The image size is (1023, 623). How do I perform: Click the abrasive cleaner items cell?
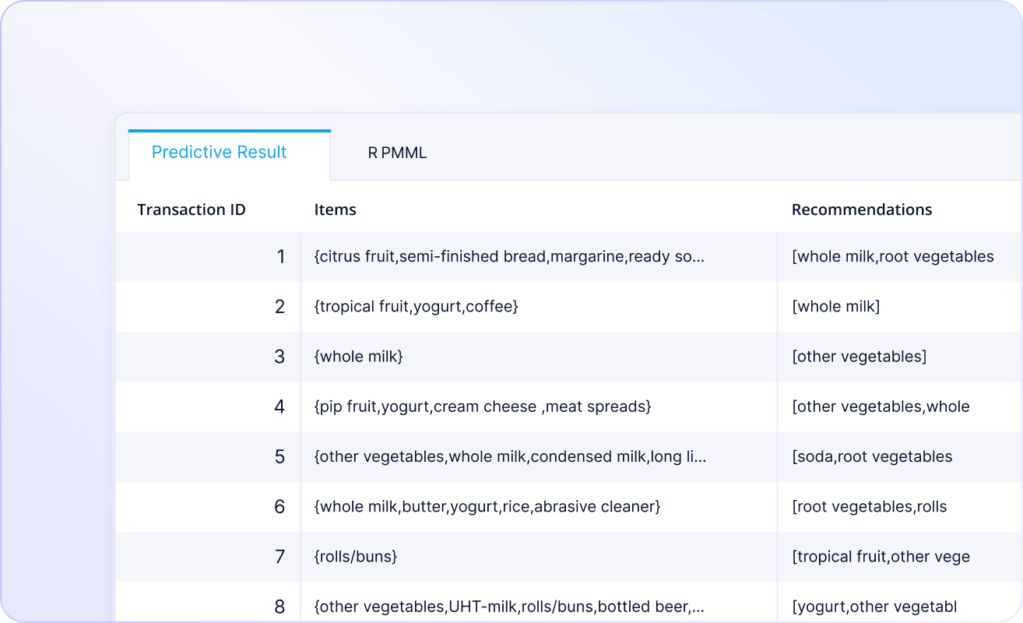[x=539, y=506]
